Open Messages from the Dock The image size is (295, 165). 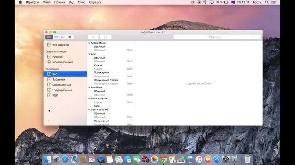pyautogui.click(x=128, y=159)
